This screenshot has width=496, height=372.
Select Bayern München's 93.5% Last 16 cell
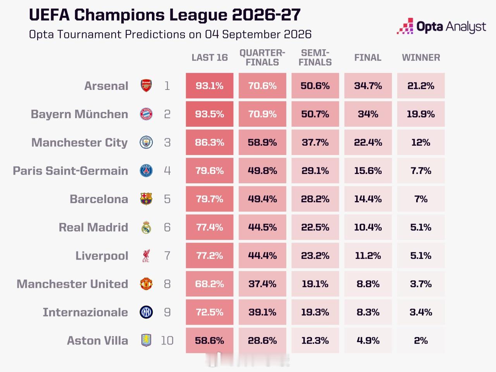(210, 114)
